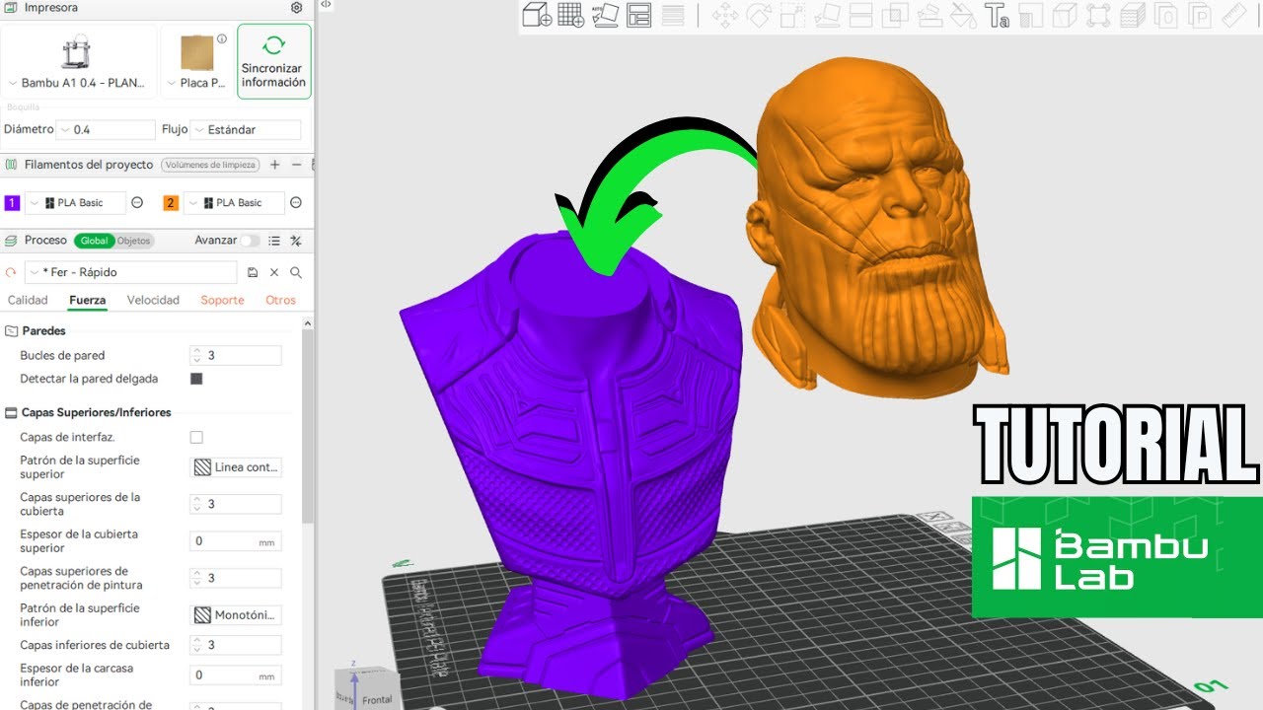Open printer settings gear icon
This screenshot has width=1263, height=710.
(296, 8)
